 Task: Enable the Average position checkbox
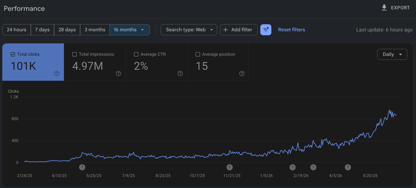pos(198,54)
